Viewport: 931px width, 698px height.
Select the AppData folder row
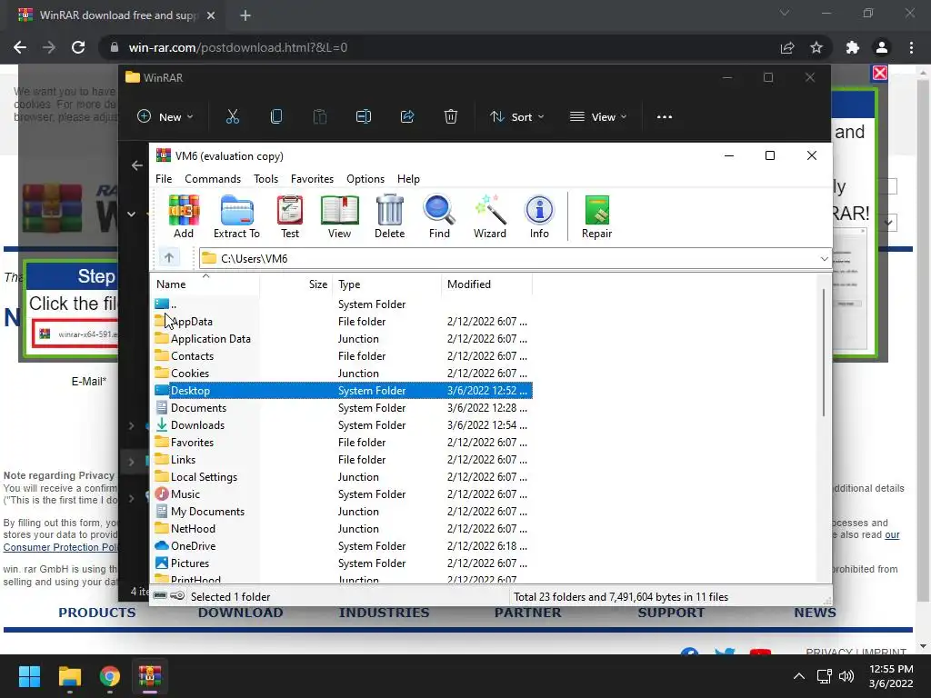[x=342, y=321]
